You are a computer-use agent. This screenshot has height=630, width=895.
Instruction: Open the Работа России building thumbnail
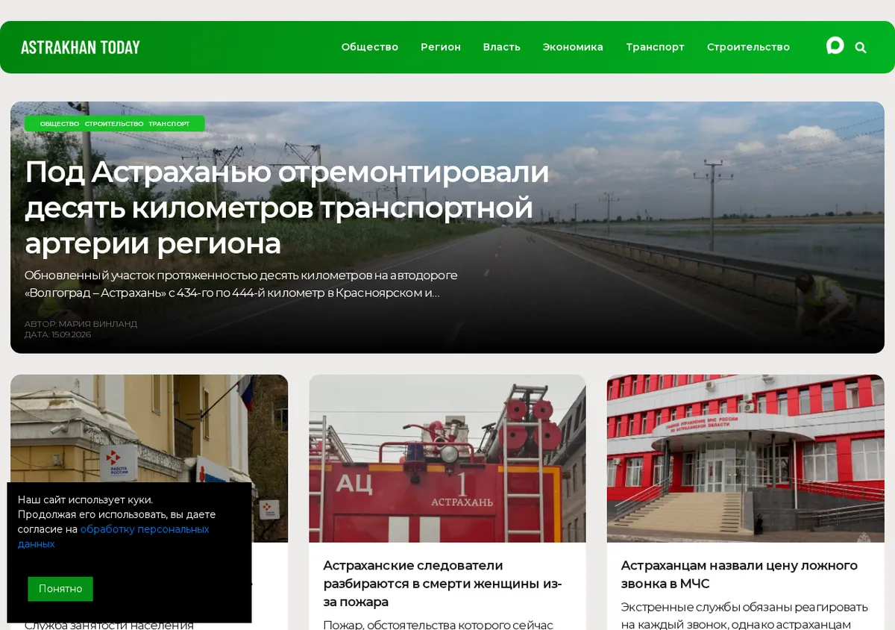point(149,429)
